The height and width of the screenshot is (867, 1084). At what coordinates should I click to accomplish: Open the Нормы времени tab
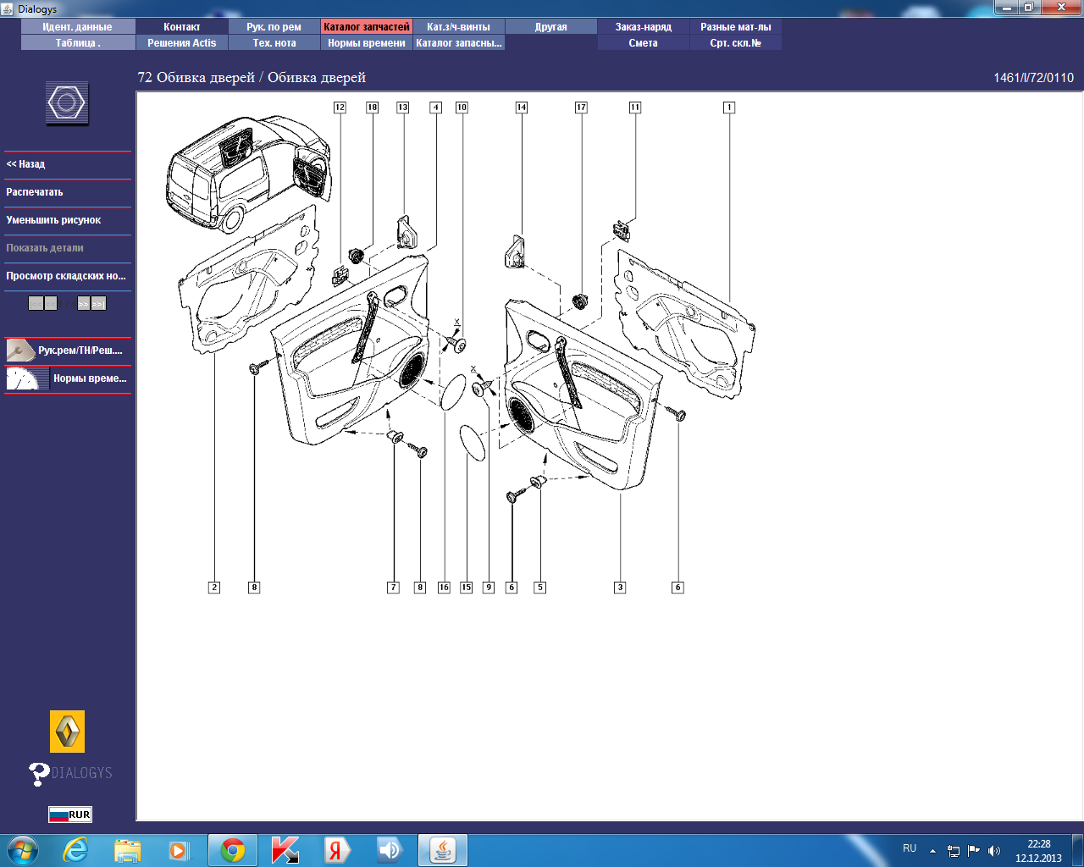point(367,43)
